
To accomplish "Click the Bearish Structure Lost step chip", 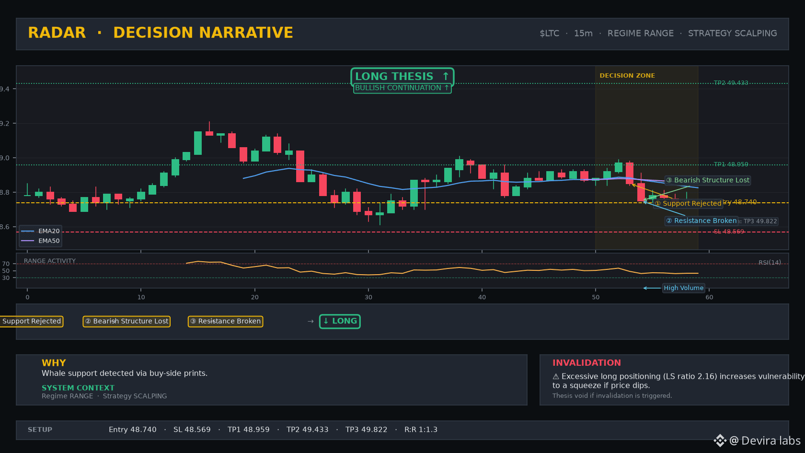I will (x=126, y=321).
